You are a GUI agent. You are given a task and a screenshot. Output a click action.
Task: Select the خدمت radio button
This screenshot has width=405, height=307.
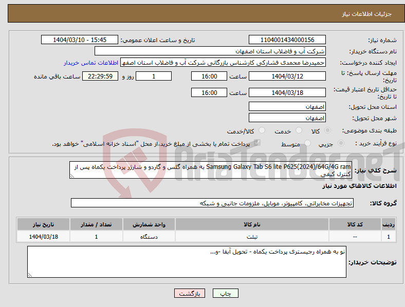(x=299, y=130)
